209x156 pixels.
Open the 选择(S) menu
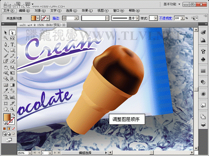point(71,11)
